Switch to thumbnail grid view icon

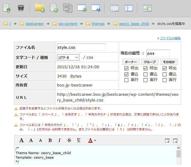click(x=147, y=8)
